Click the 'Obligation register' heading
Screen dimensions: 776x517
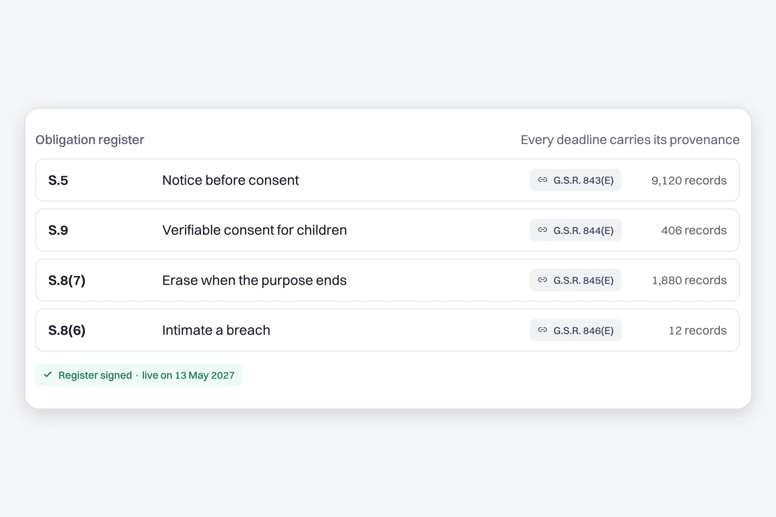[90, 140]
